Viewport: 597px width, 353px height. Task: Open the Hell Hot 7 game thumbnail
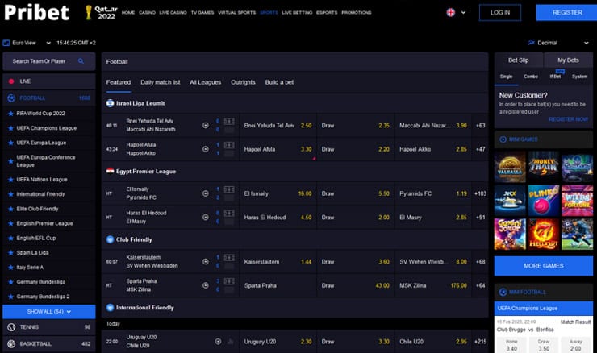pyautogui.click(x=543, y=234)
